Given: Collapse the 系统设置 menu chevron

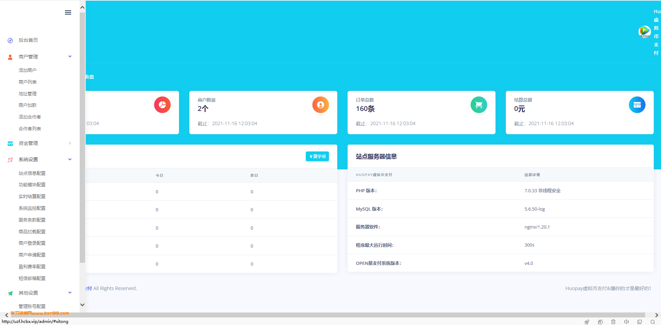Looking at the screenshot, I should click(x=70, y=159).
